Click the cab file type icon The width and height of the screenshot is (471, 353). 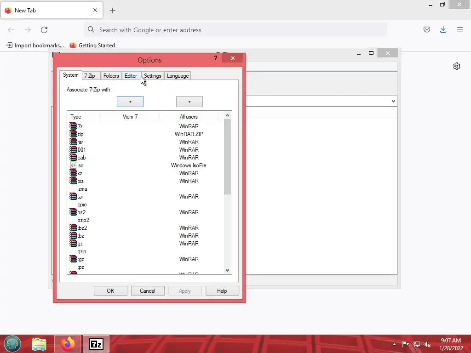coord(73,157)
